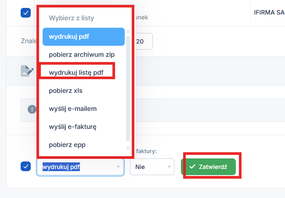
Task: Click the 'IFIRMA SA' table cell
Action: coord(269,13)
